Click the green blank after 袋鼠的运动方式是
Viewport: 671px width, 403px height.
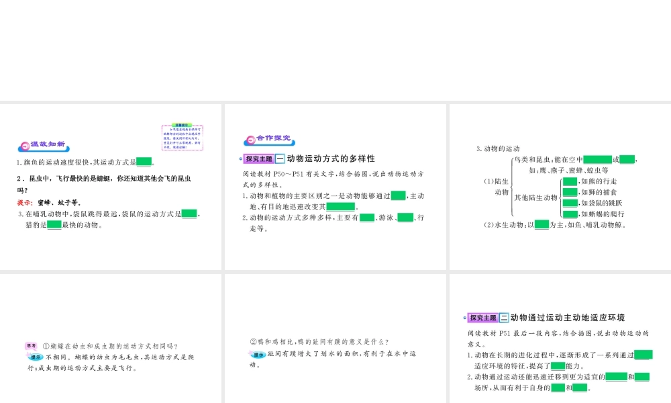pos(189,214)
